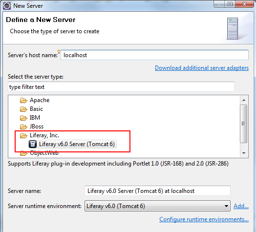
Task: Open Configure runtime environments link
Action: click(204, 219)
